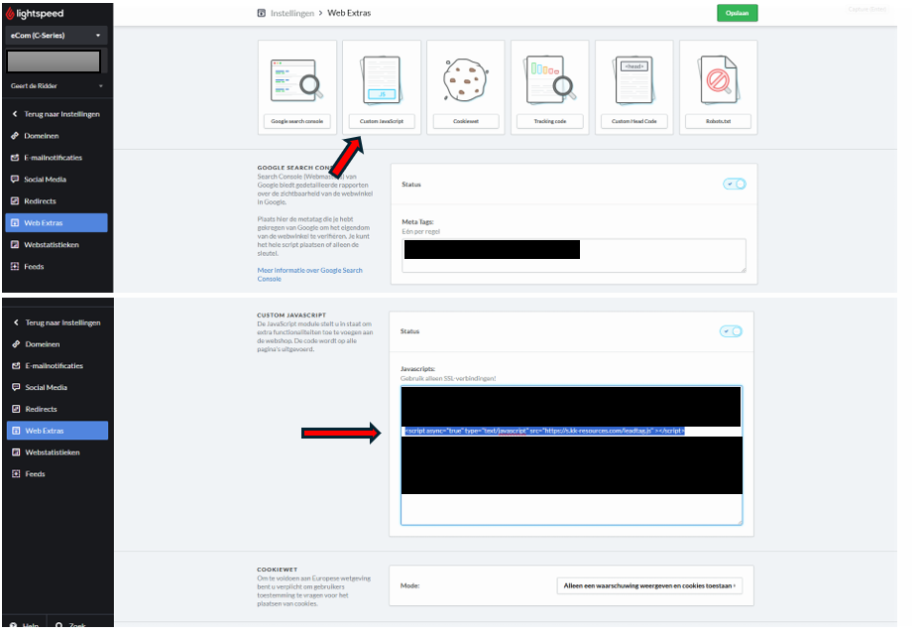Select the Custom Head Code tile icon
The width and height of the screenshot is (920, 634).
pos(632,79)
